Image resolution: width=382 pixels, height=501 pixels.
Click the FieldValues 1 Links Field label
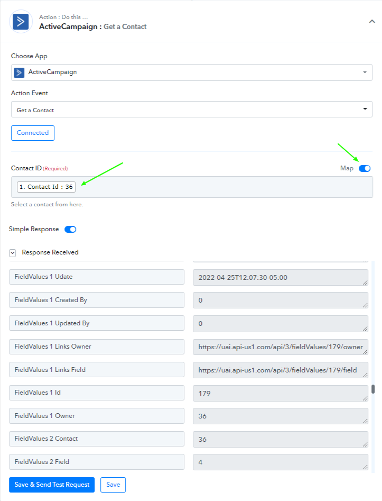point(96,370)
